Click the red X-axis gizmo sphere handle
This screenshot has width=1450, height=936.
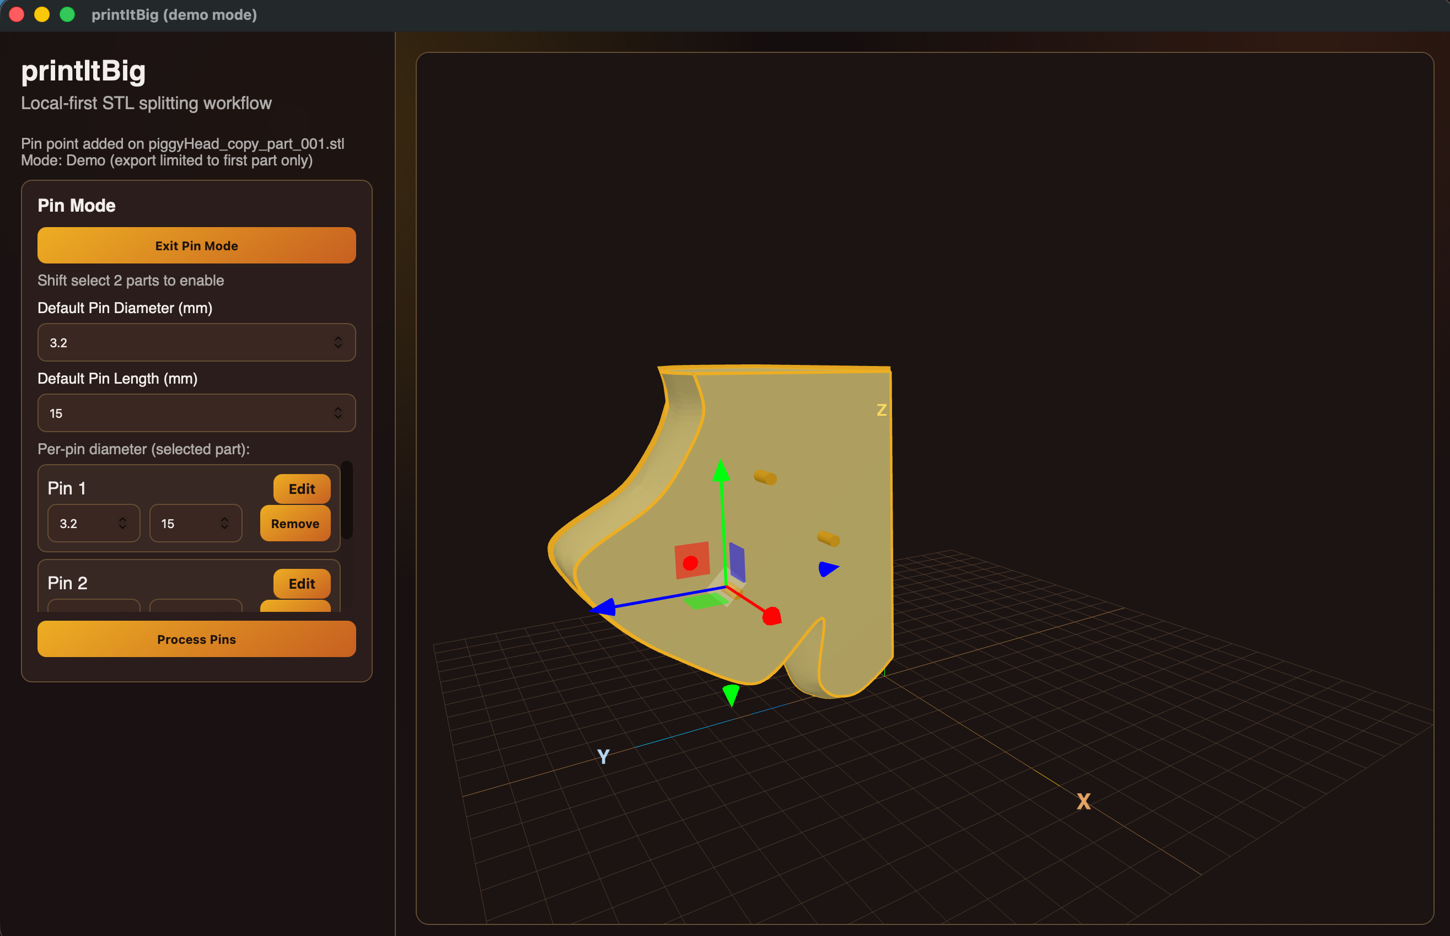coord(771,616)
